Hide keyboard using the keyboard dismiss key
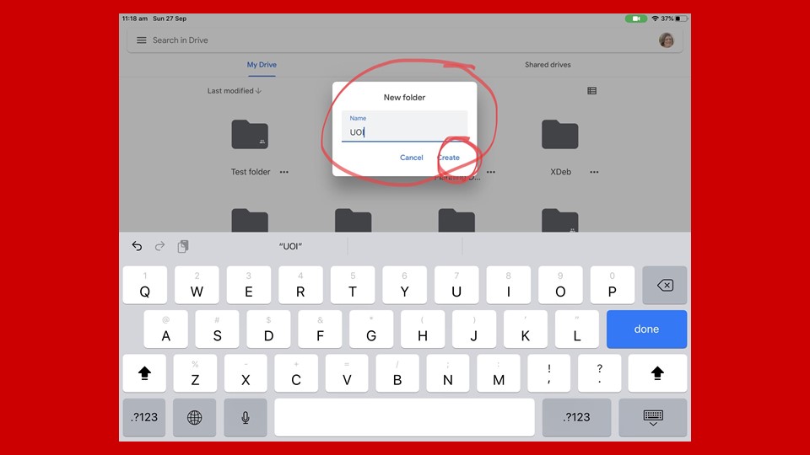Viewport: 810px width, 455px height. tap(652, 417)
